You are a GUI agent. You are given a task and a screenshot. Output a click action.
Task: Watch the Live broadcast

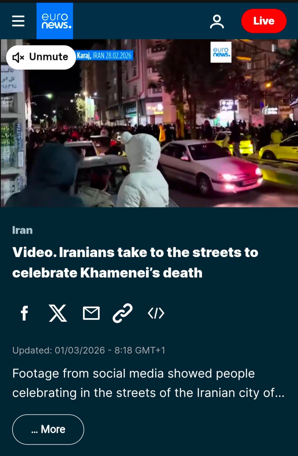[264, 21]
